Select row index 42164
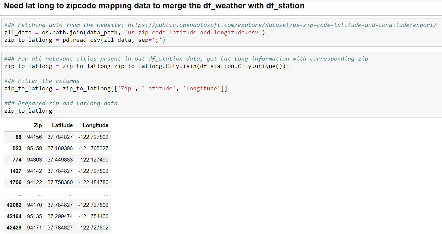442x234 pixels. [x=14, y=216]
